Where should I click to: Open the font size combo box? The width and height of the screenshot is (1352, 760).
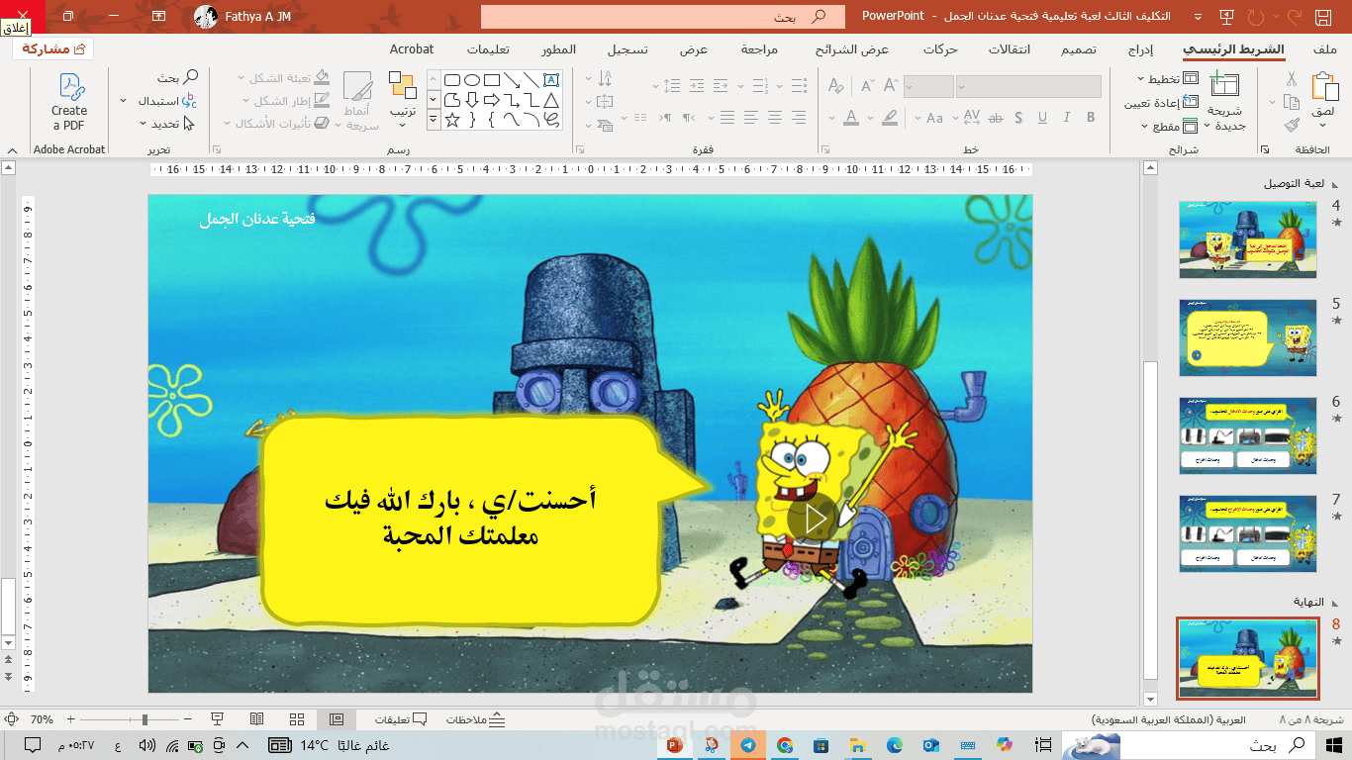[x=928, y=87]
